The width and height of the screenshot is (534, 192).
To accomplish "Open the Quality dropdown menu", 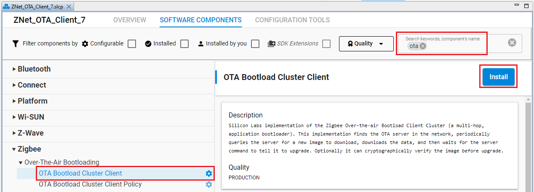I will click(366, 44).
